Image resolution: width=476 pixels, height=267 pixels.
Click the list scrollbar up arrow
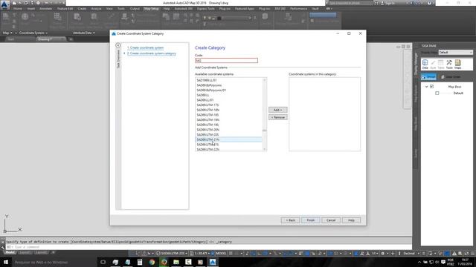coord(265,80)
